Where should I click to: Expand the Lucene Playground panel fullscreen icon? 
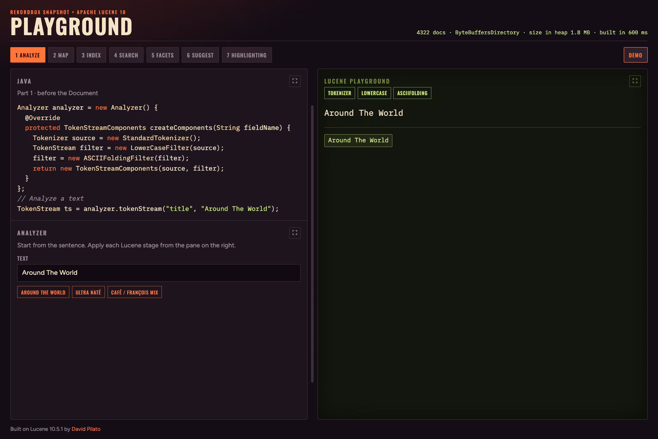(x=635, y=81)
